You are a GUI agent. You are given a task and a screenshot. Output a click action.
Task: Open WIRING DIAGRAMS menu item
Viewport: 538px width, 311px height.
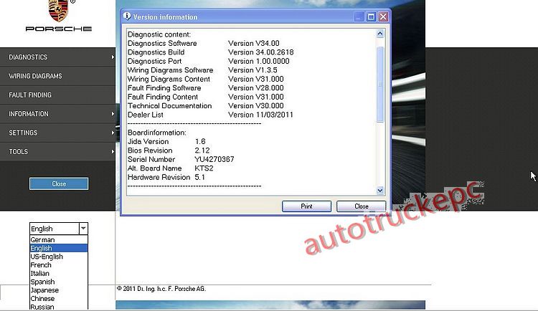(x=57, y=76)
